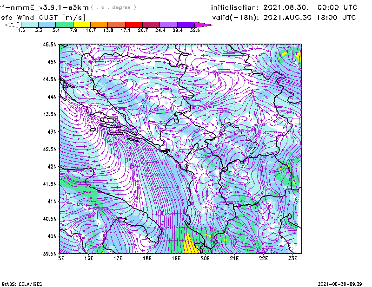
Task: Click the light cyan legend swatch above 1.6
Action: click(x=30, y=25)
